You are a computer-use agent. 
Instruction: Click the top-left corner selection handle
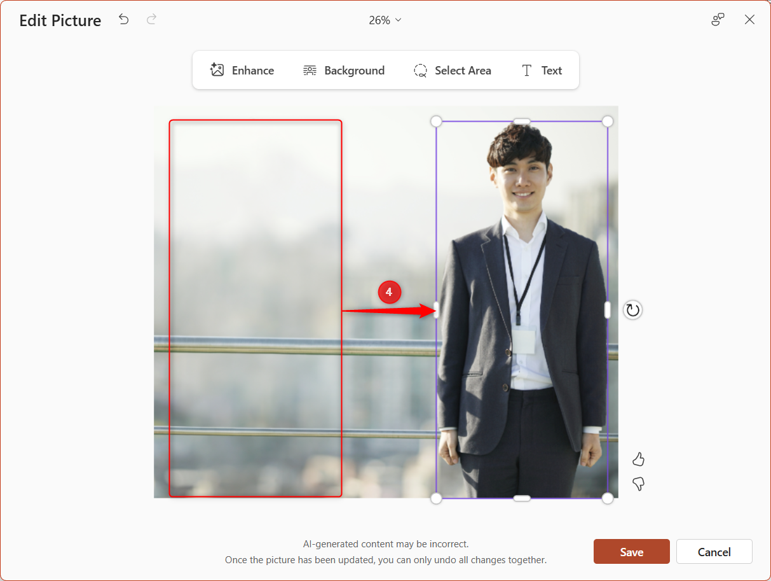[436, 121]
